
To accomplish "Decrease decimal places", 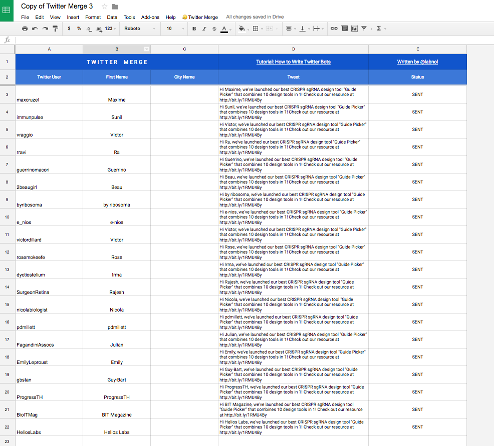I will [89, 29].
